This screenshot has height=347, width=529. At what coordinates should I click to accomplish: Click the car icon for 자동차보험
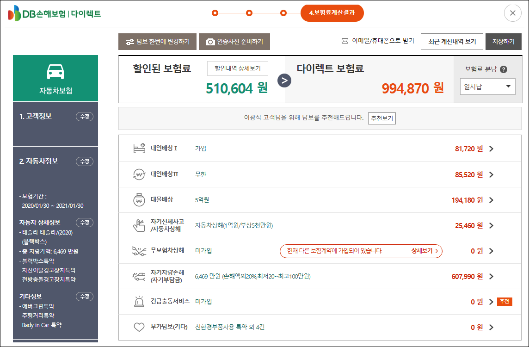tap(55, 72)
